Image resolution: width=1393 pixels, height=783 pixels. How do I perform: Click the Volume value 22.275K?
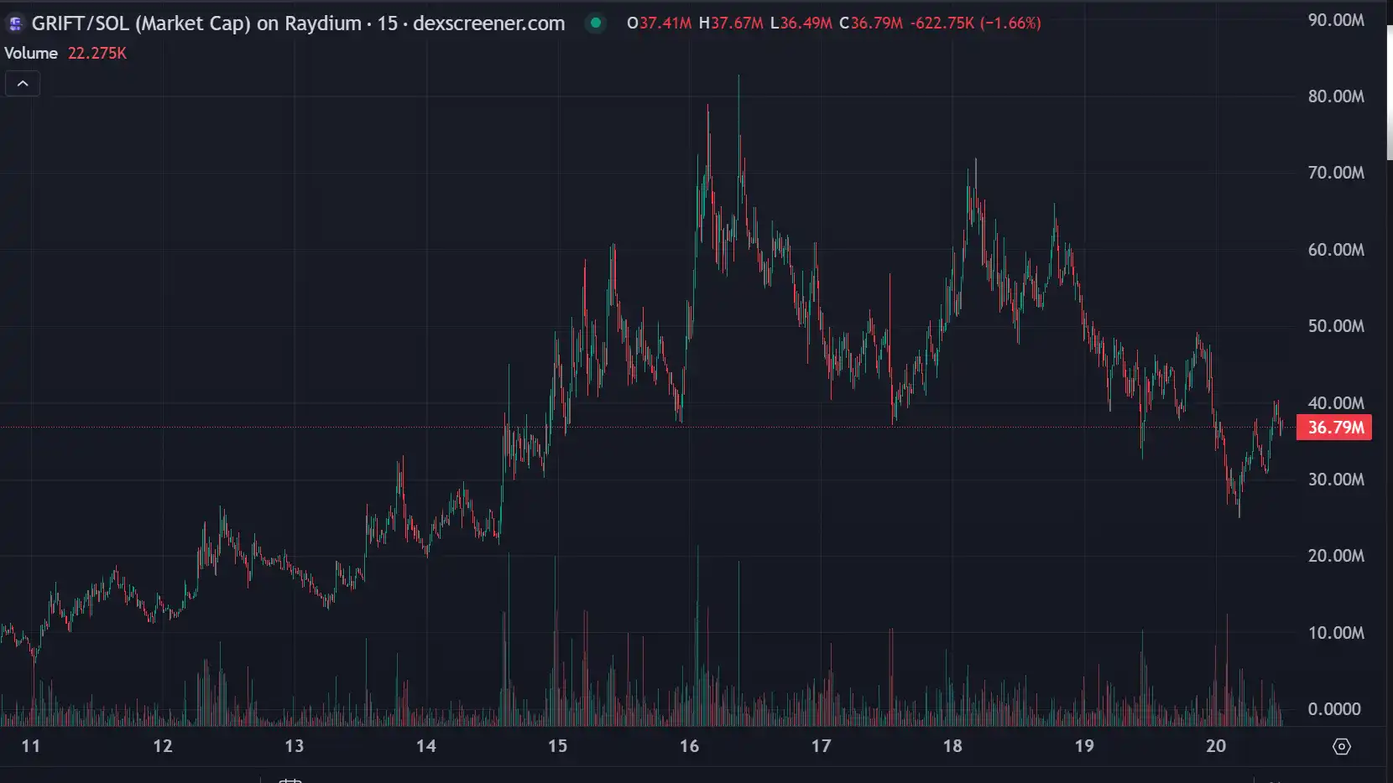click(97, 53)
